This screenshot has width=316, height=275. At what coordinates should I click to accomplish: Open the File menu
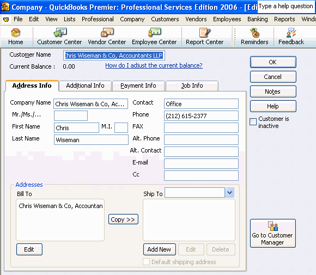tap(18, 19)
